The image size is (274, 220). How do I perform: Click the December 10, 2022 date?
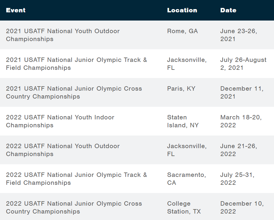click(242, 207)
